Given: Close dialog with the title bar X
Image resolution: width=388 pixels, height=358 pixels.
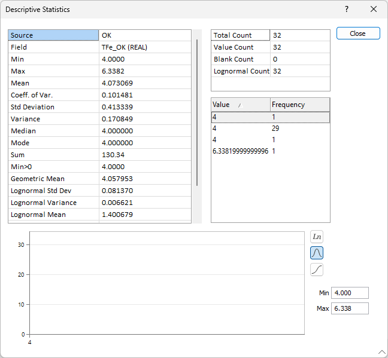Looking at the screenshot, I should tap(374, 10).
